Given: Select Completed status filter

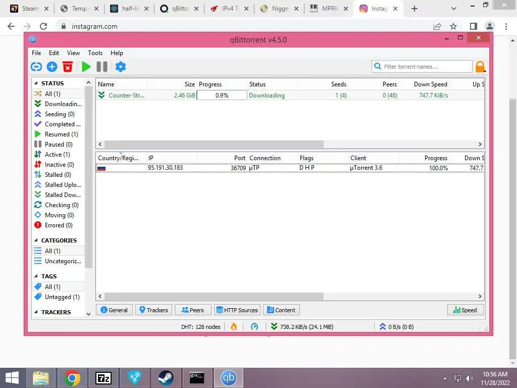Looking at the screenshot, I should coord(59,124).
